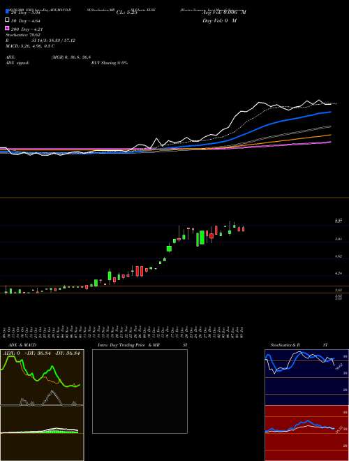Image resolution: width=349 pixels, height=461 pixels.
Task: Click the magenta 200 Day legend swatch
Action: pos(8,28)
